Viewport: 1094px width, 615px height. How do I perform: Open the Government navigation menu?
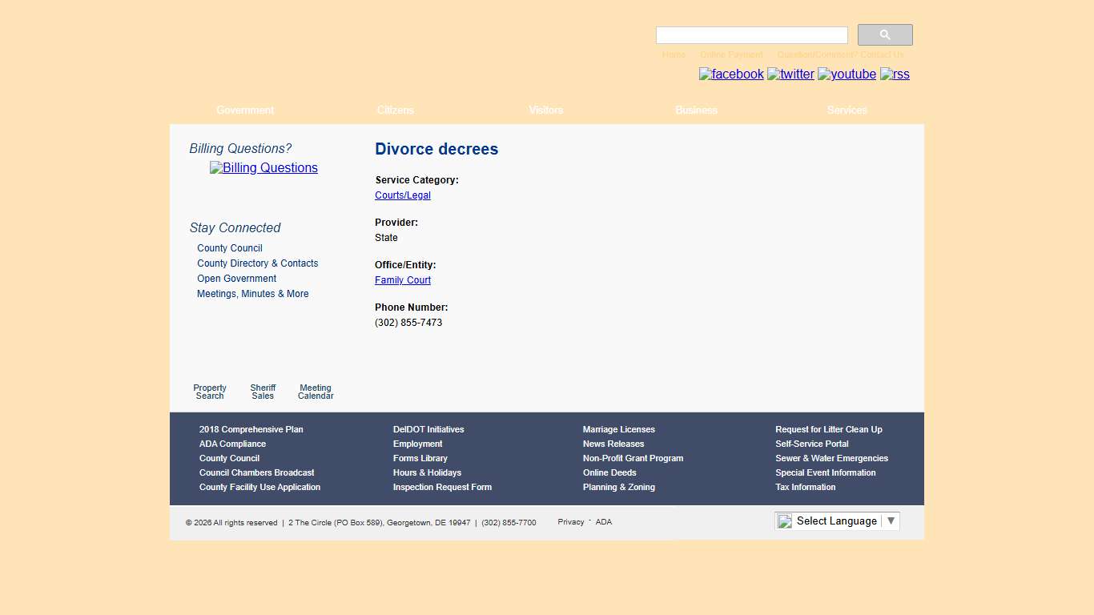(x=245, y=110)
